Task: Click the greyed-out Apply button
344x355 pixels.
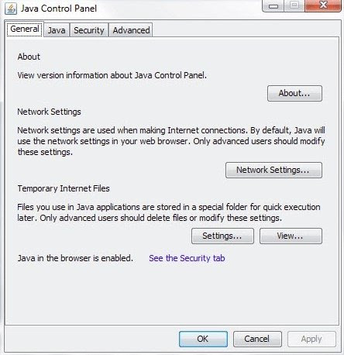Action: pos(311,339)
